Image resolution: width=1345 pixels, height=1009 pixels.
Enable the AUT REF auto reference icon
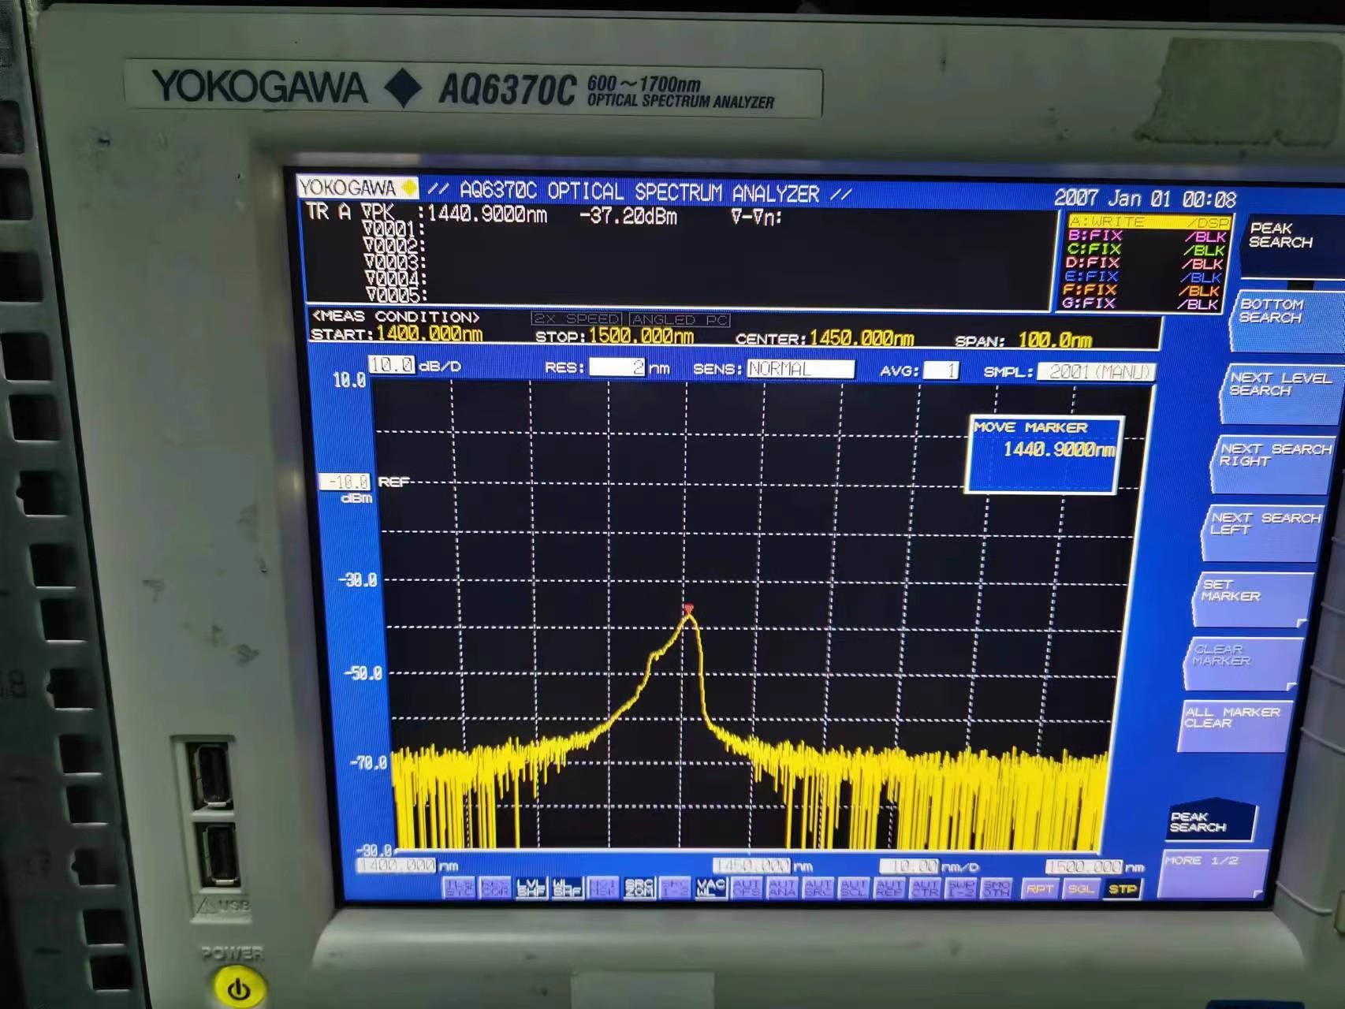890,888
